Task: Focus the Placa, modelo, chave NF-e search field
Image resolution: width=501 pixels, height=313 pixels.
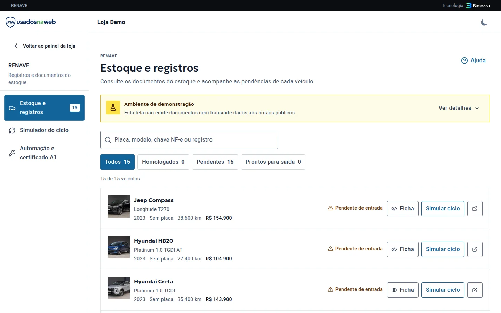Action: coord(189,140)
